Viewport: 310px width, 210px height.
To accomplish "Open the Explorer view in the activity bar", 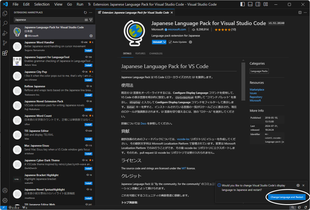I will pos(5,13).
